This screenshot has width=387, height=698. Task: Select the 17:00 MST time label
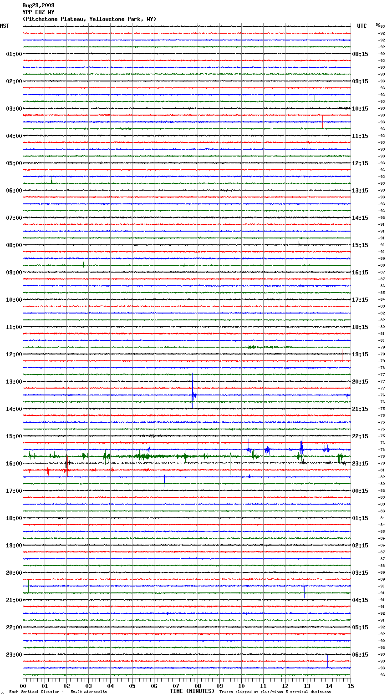[x=14, y=491]
